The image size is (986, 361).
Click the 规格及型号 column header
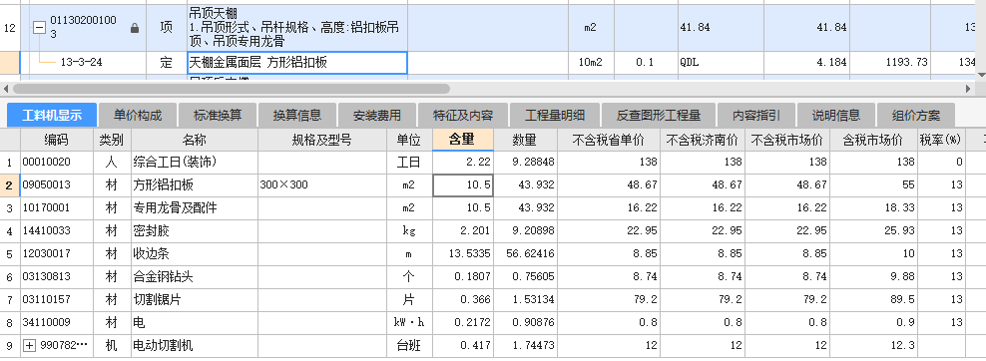tap(322, 140)
